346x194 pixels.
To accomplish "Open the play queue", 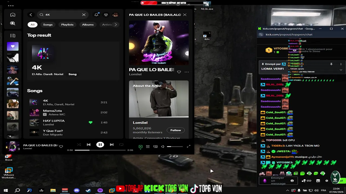I will (148, 147).
